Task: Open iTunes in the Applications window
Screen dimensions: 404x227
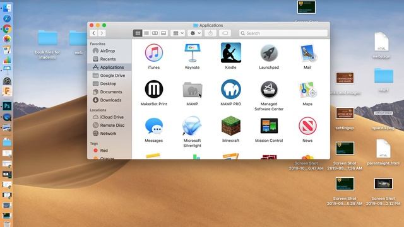Action: (x=154, y=53)
